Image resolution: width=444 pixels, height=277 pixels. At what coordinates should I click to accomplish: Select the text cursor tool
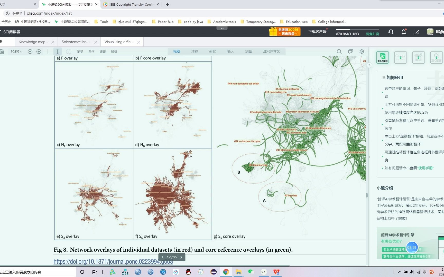tap(58, 52)
